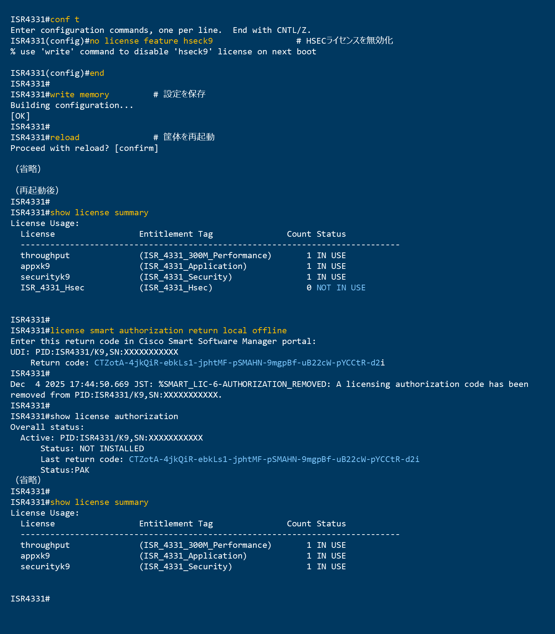The width and height of the screenshot is (555, 634).
Task: Click the 'write memory' command
Action: coord(79,95)
